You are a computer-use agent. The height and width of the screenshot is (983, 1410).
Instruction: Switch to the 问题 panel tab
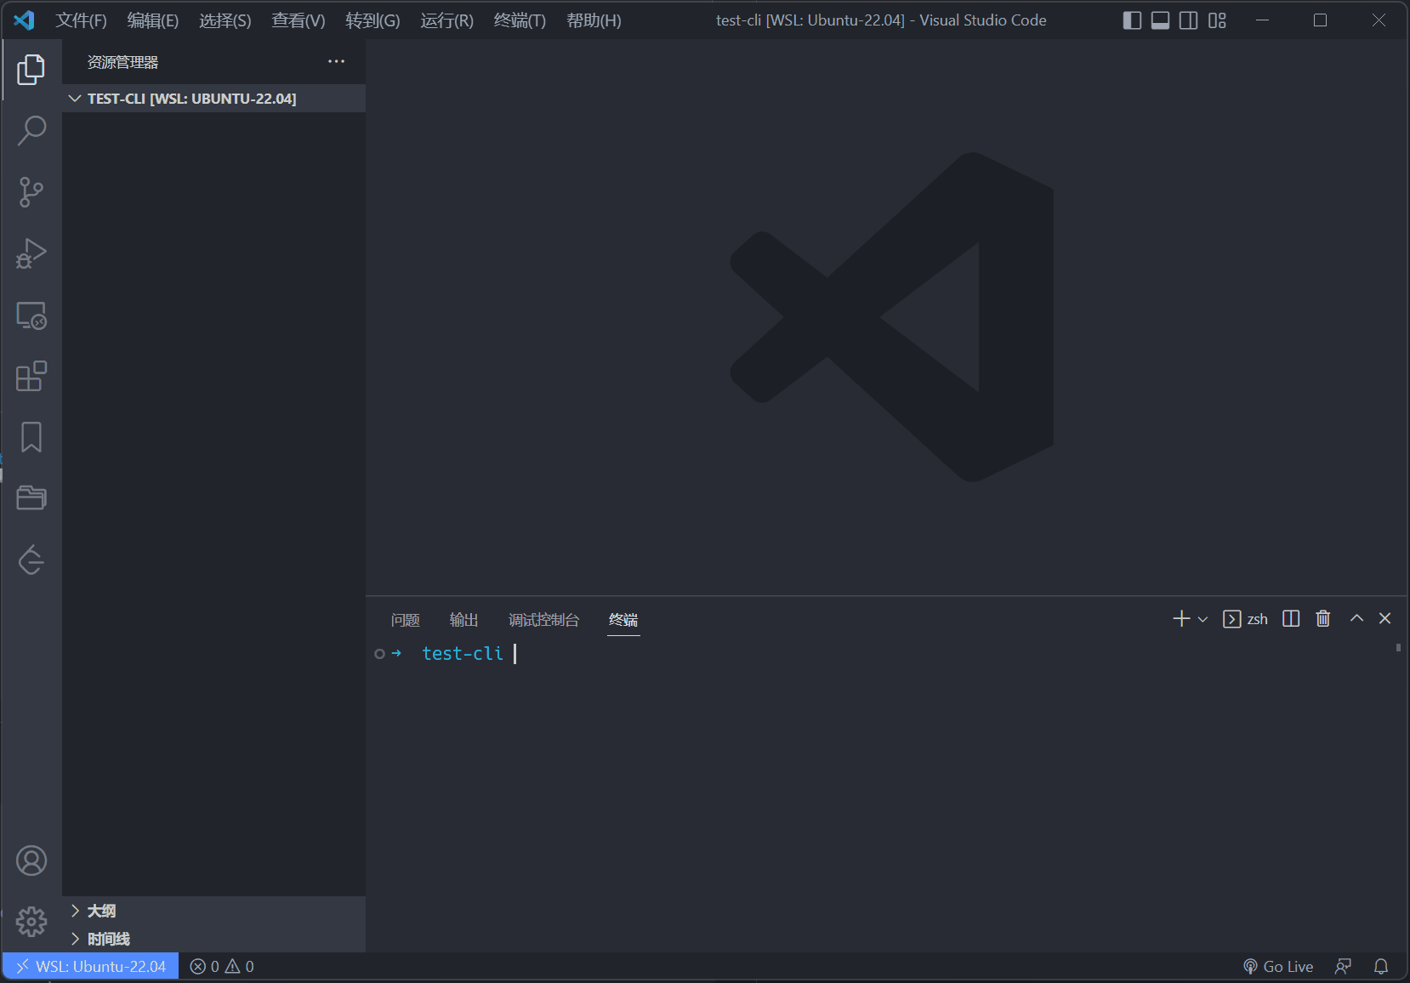[x=406, y=620]
